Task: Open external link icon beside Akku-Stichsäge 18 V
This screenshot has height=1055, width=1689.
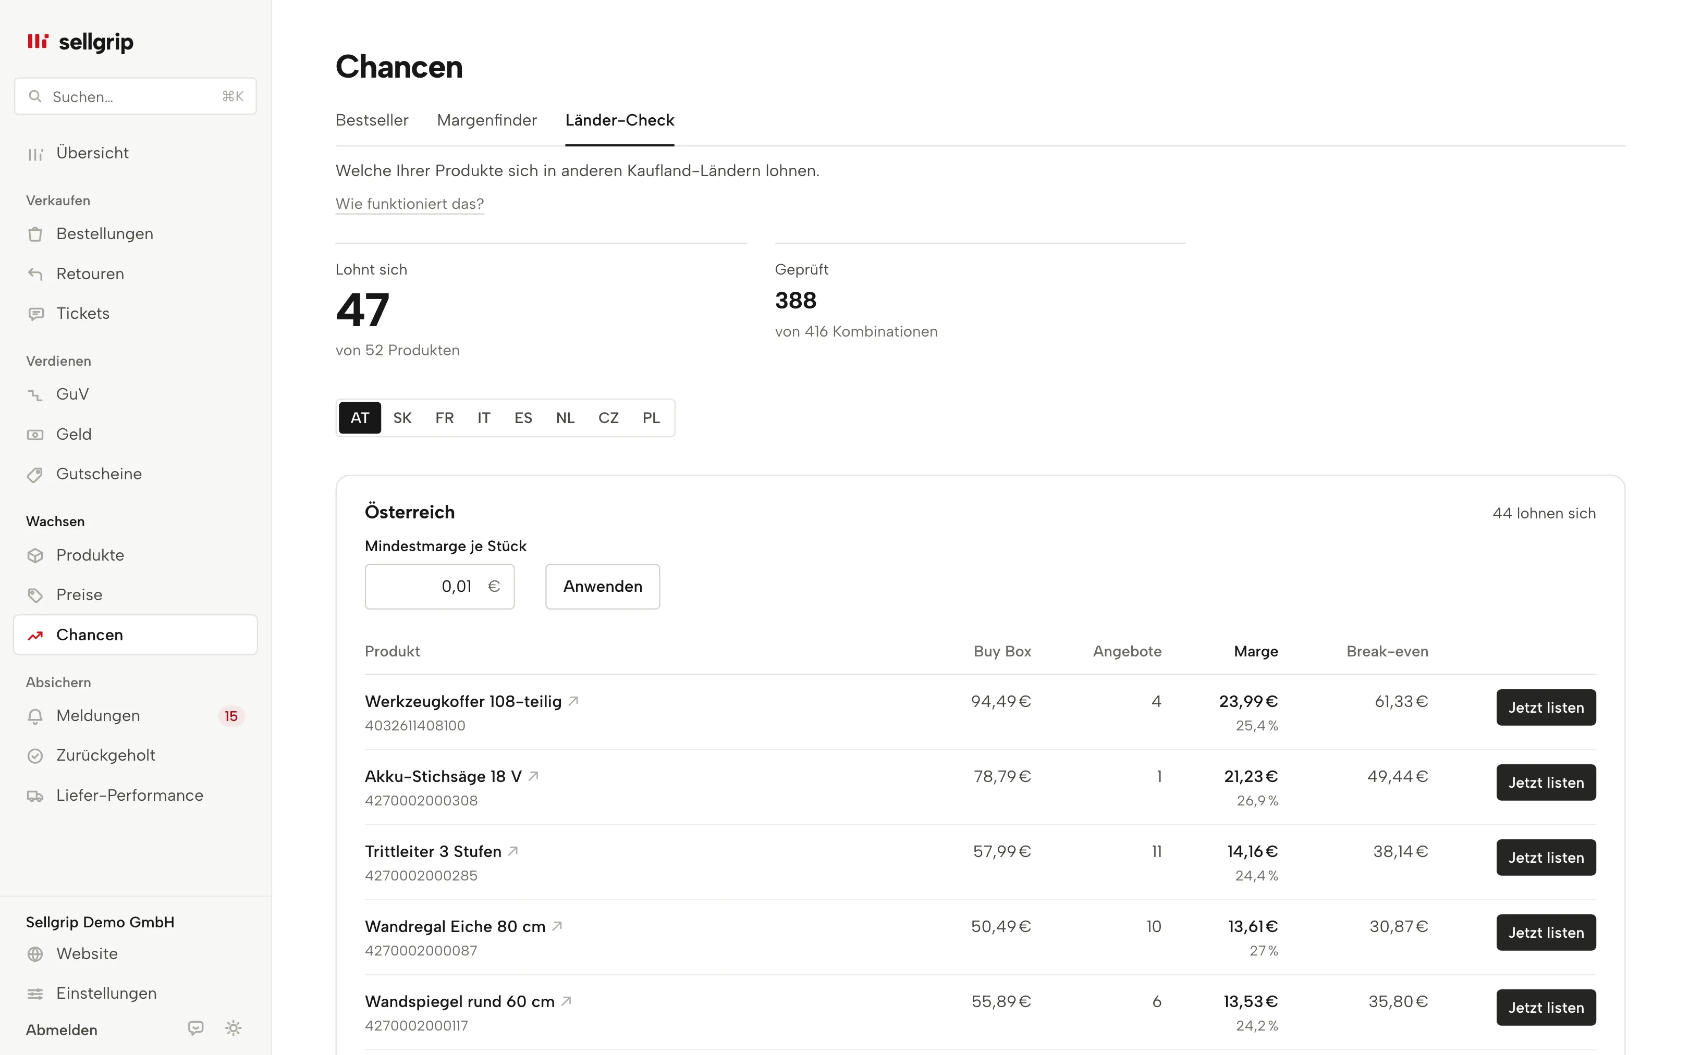Action: coord(533,776)
